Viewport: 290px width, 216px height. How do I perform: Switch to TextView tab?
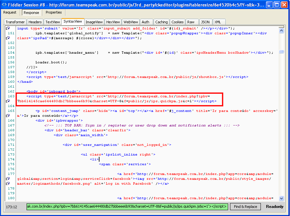pyautogui.click(x=53, y=22)
